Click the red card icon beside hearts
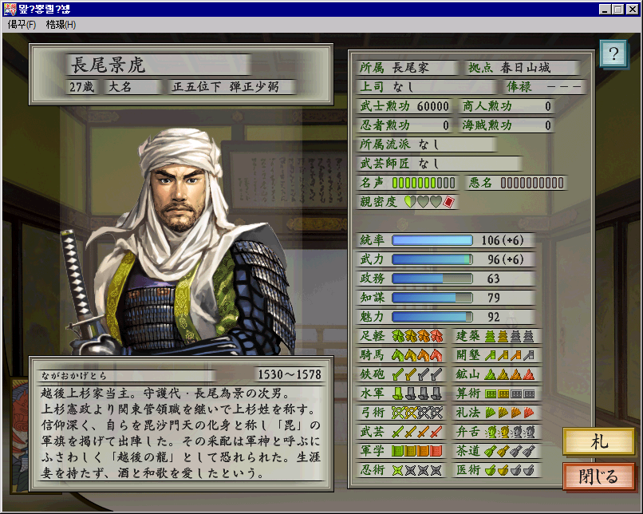Screen dimensions: 643x514 coord(449,202)
